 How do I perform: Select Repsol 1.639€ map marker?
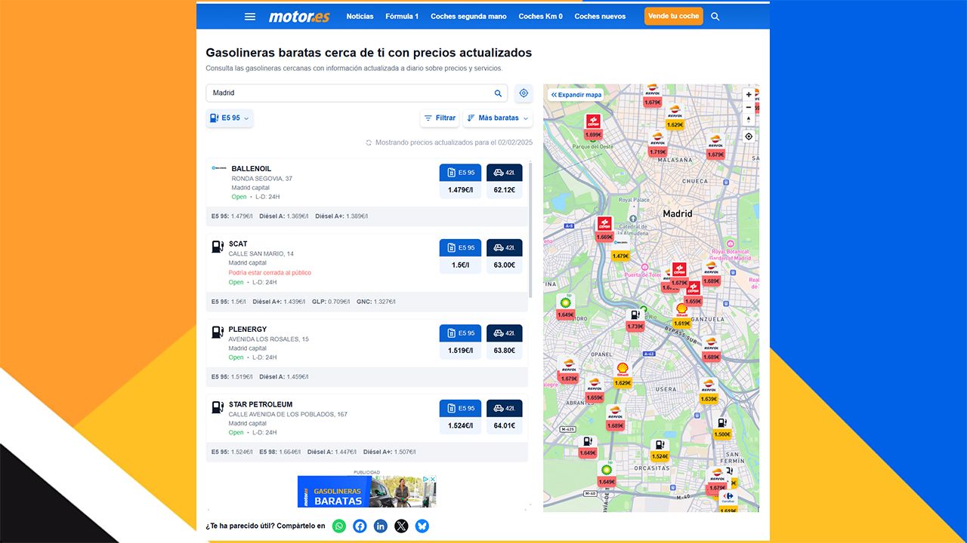[708, 391]
